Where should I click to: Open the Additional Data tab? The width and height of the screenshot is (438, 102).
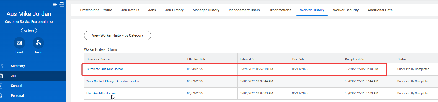tap(380, 10)
